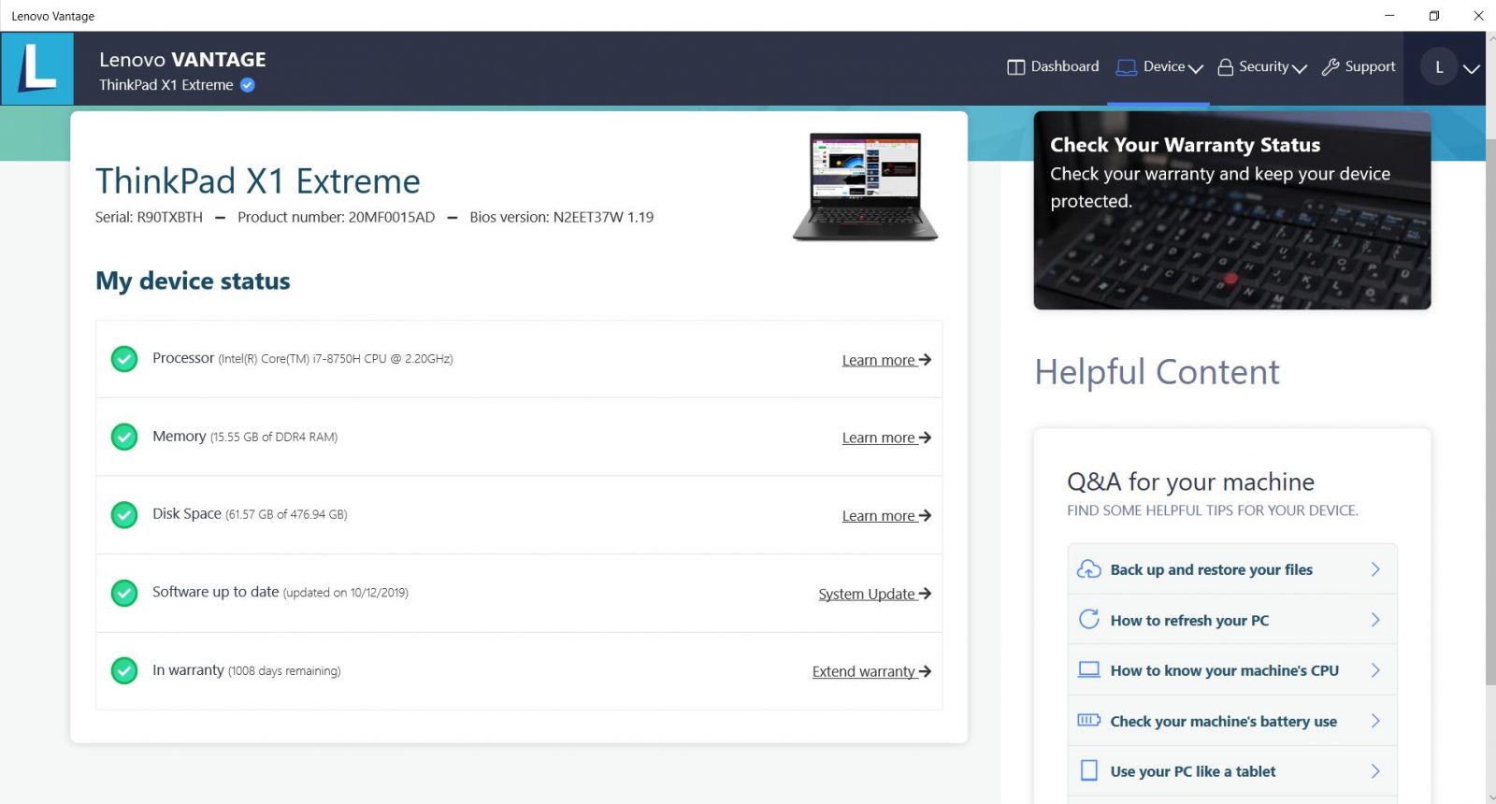Expand the Device menu chevron
Viewport: 1496px width, 804px height.
1195,68
